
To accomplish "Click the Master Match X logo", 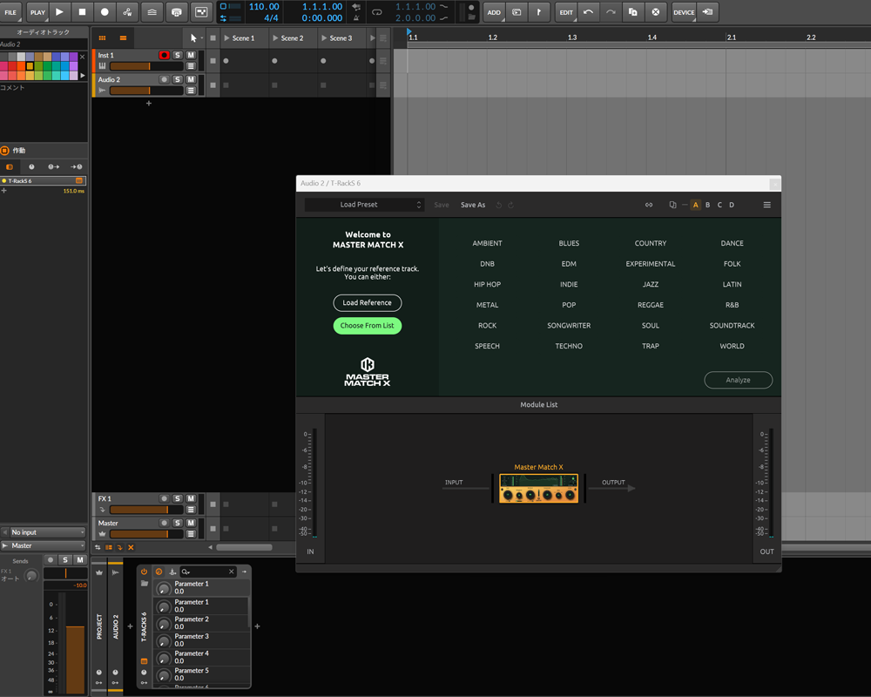I will pyautogui.click(x=368, y=372).
